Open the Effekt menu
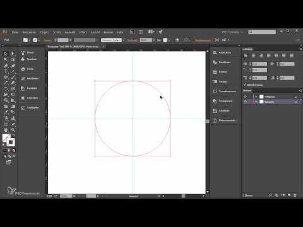The height and width of the screenshot is (227, 303). [83, 32]
